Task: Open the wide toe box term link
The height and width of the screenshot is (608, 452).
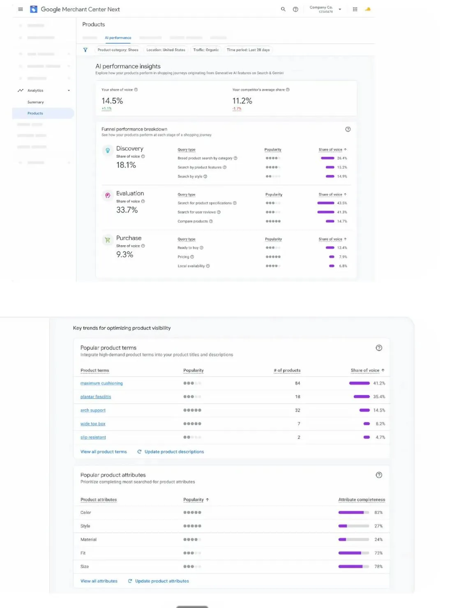Action: coord(93,424)
